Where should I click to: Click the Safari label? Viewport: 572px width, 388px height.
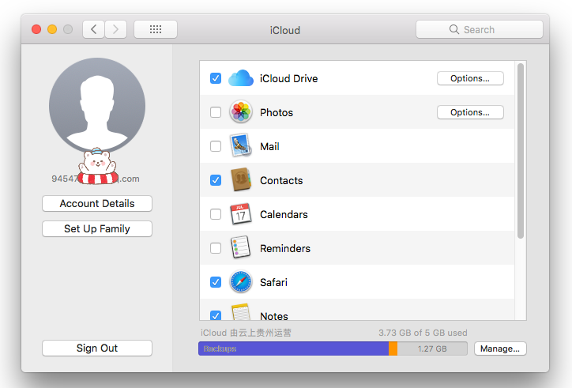(x=273, y=282)
